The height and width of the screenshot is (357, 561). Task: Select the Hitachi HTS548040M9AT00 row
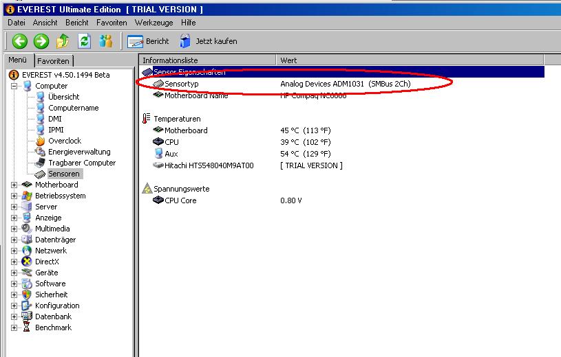coord(343,165)
